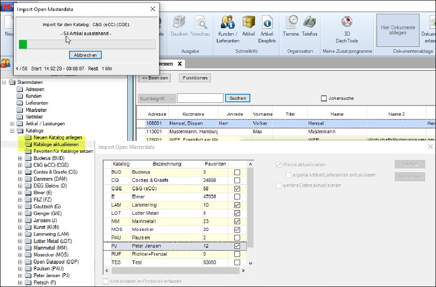Select the Pietsch (P) folder
The width and height of the screenshot is (436, 287).
pyautogui.click(x=40, y=282)
